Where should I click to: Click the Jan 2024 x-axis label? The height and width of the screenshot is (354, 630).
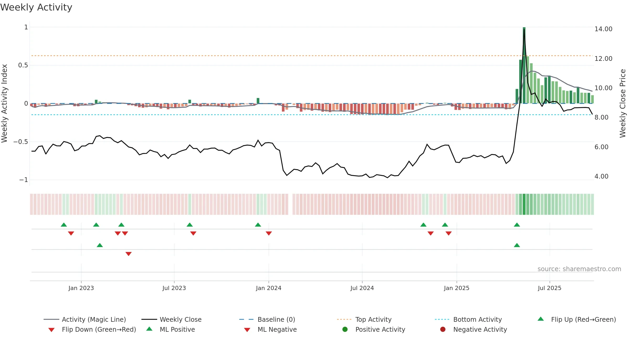[x=269, y=288]
